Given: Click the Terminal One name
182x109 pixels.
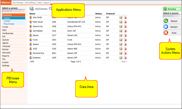Looking at the screenshot, I should 38,53.
